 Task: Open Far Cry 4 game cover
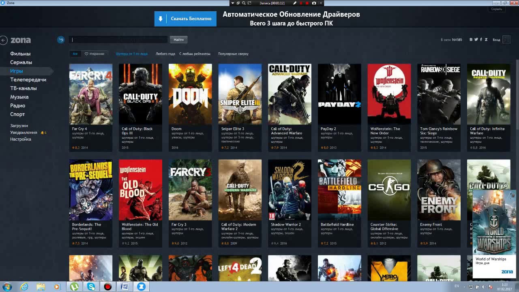click(91, 94)
